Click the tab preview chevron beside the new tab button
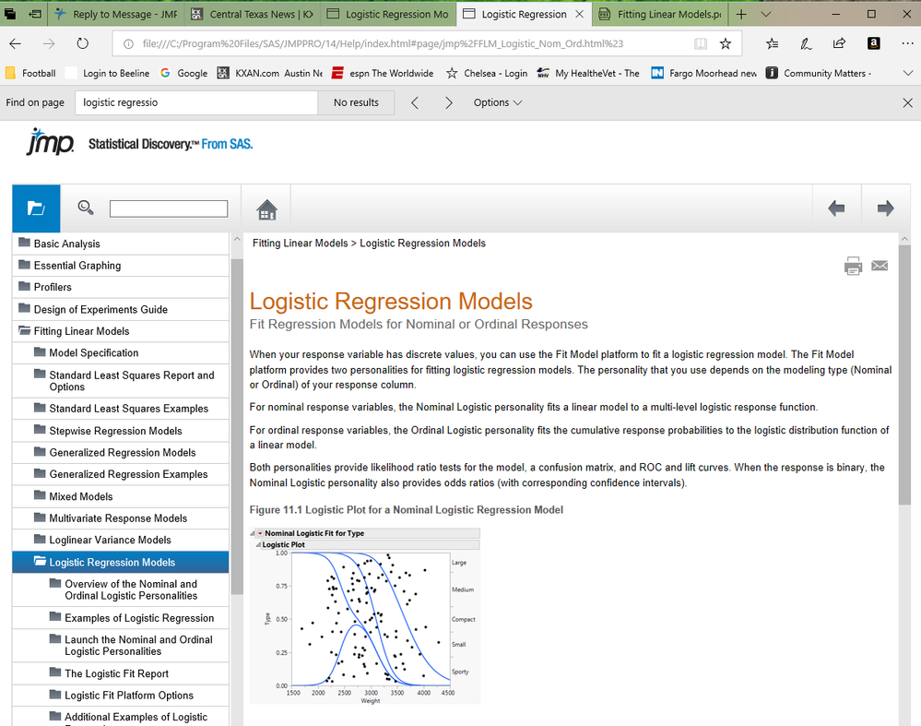 tap(766, 14)
